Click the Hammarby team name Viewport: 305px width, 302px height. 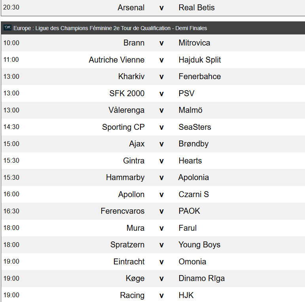click(125, 177)
